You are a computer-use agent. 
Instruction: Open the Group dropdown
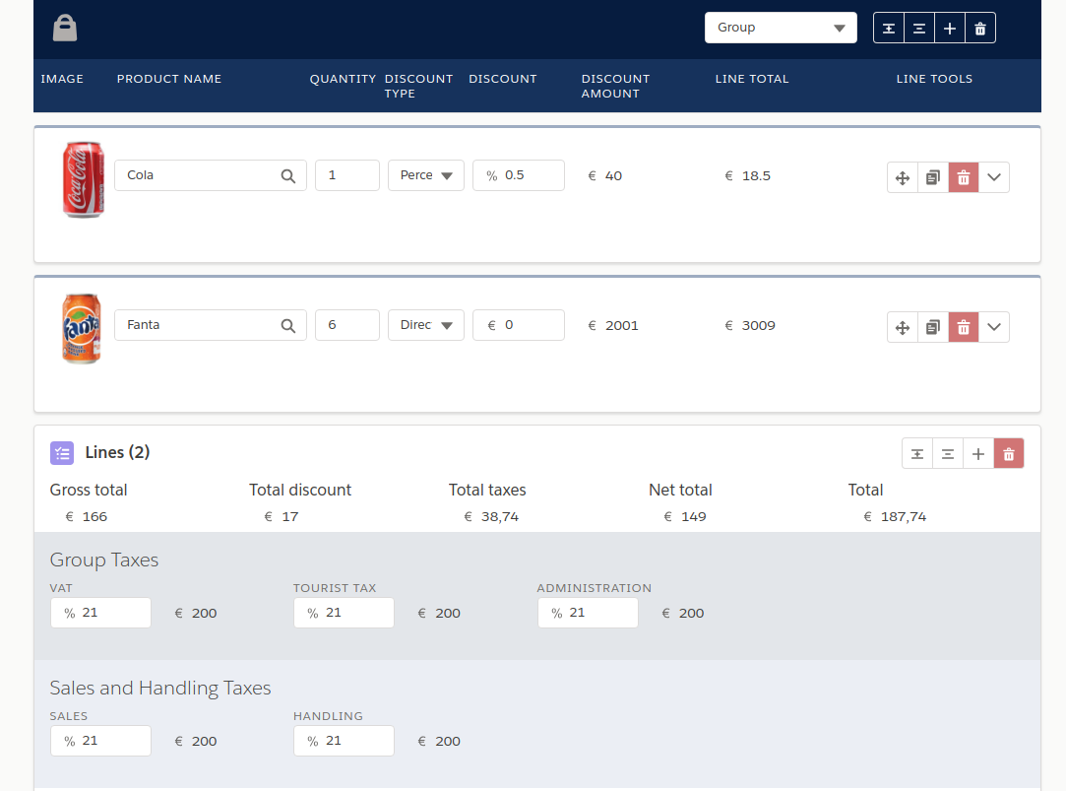[x=781, y=28]
